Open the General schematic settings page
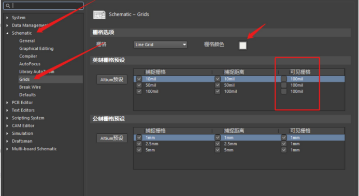This screenshot has width=359, height=196. coord(27,41)
